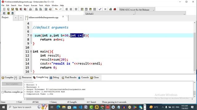Image resolution: width=197 pixels, height=110 pixels.
Task: Open Visual Studio Code from taskbar
Action: point(80,107)
